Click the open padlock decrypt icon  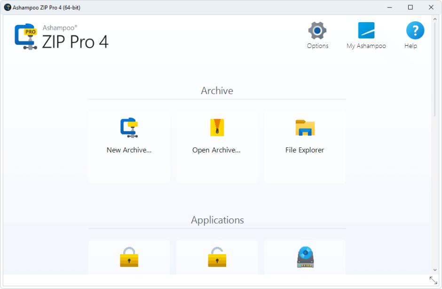[217, 257]
